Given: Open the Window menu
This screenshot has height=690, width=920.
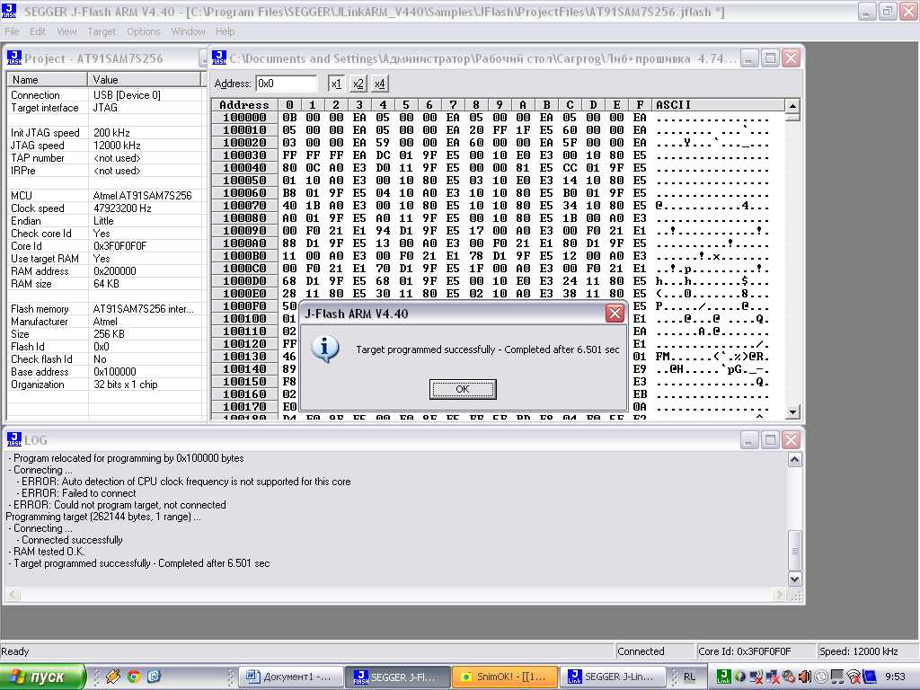Looking at the screenshot, I should coord(188,31).
